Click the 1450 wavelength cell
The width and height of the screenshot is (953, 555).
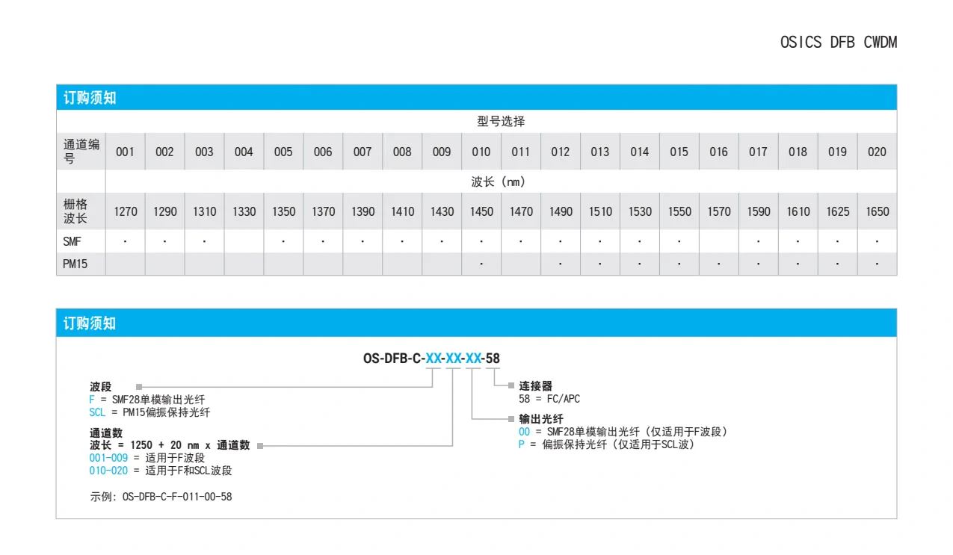pyautogui.click(x=481, y=211)
